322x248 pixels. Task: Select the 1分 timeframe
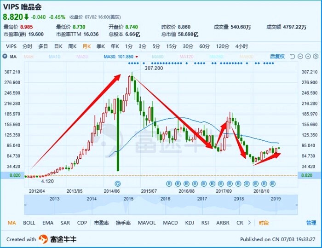tap(129, 46)
